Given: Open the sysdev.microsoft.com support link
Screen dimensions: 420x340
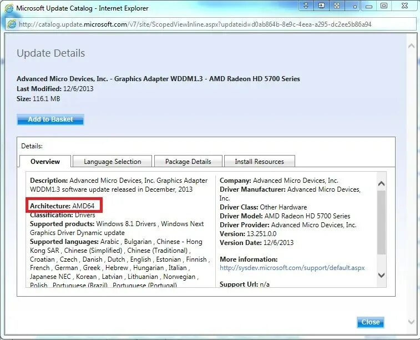Looking at the screenshot, I should click(x=292, y=268).
